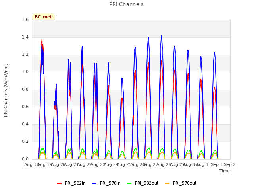Click the Sep 1 x-axis tick label
This screenshot has width=254, height=191.
[216, 164]
